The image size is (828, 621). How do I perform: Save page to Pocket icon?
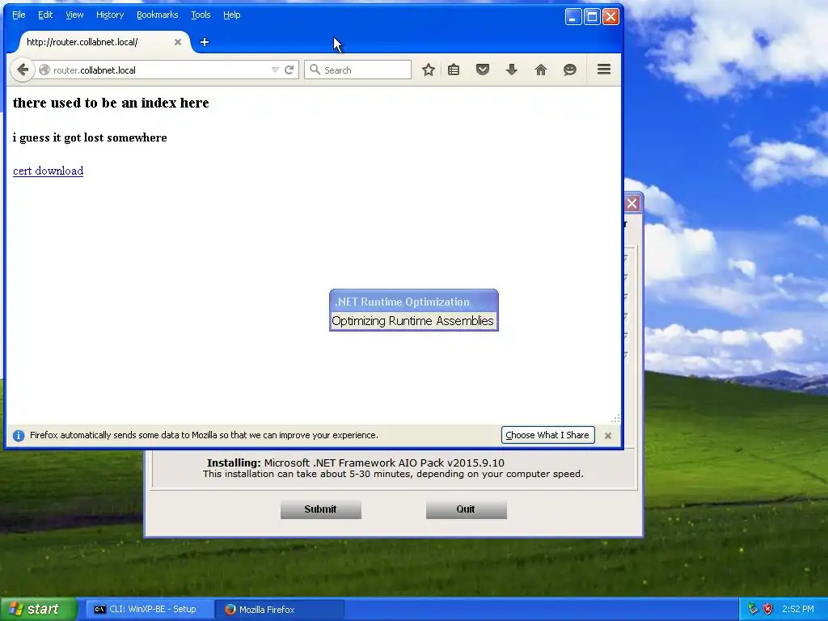[483, 70]
